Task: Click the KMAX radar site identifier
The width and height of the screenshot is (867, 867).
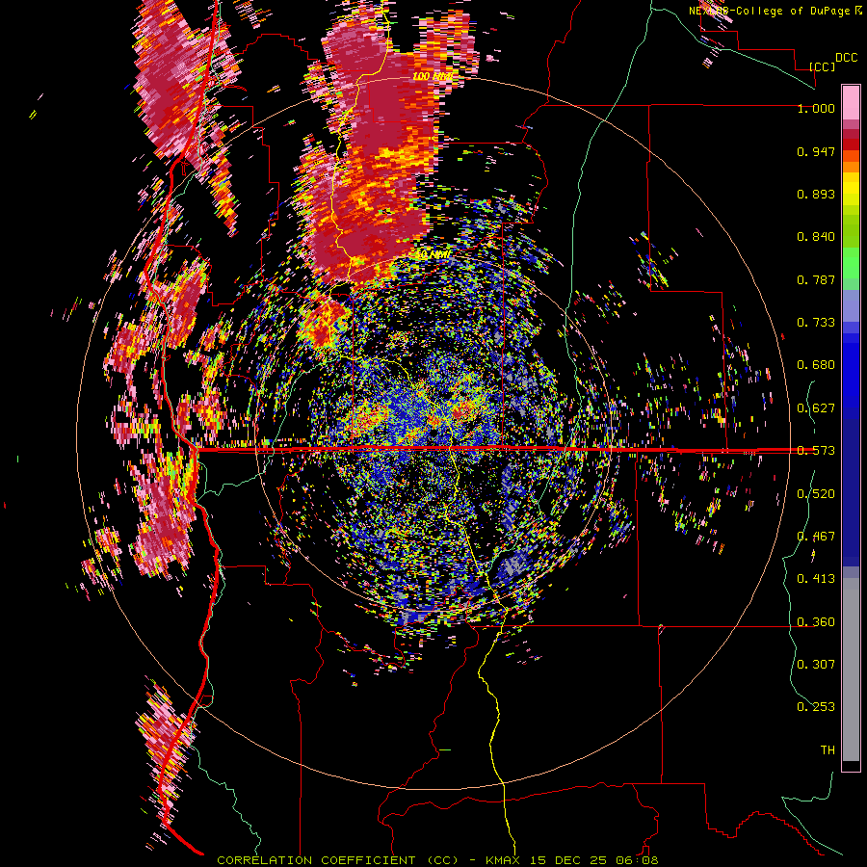Action: coord(504,860)
